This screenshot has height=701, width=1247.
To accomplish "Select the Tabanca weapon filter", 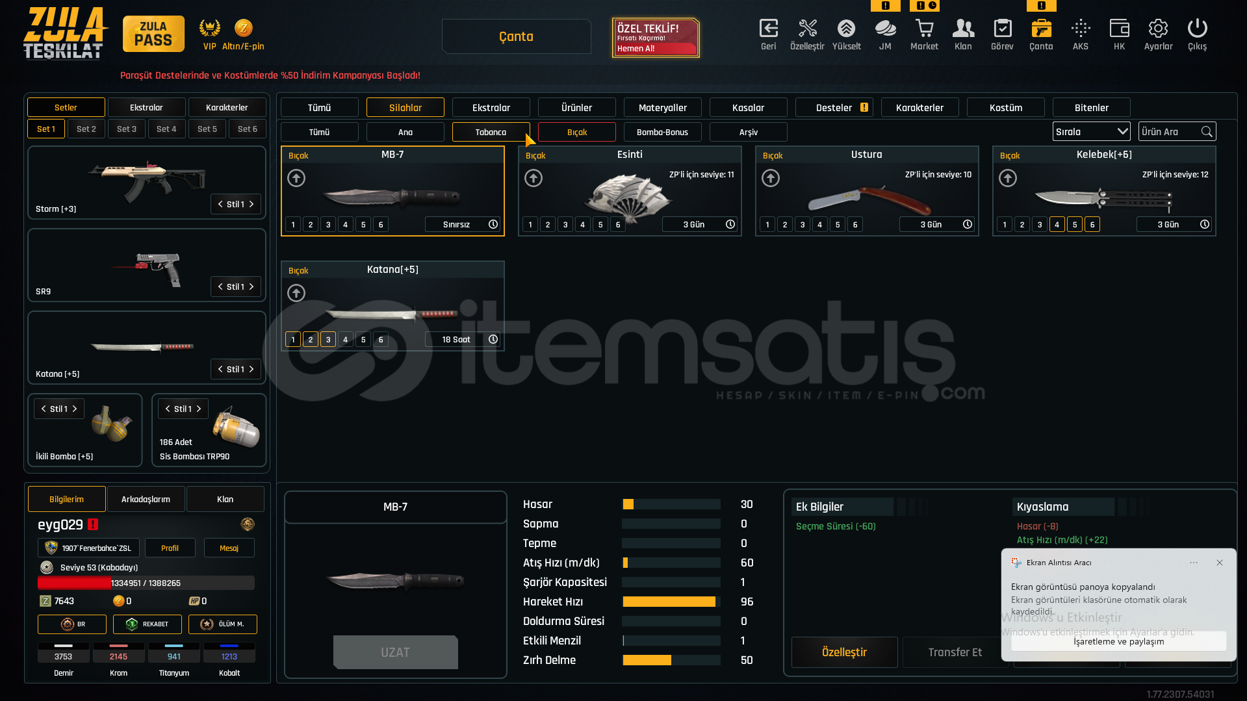I will [491, 132].
